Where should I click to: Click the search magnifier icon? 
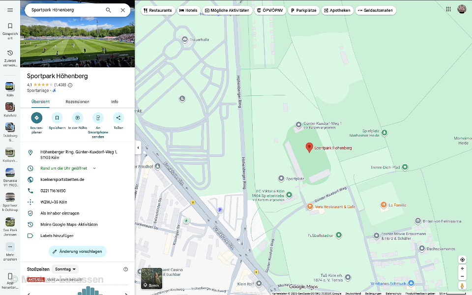(108, 10)
